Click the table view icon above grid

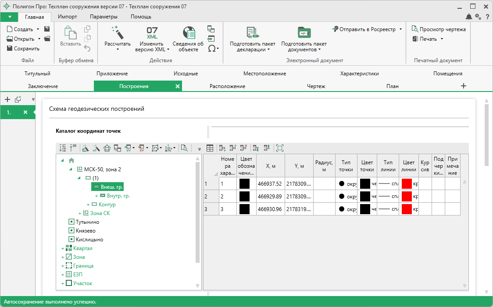(210, 148)
